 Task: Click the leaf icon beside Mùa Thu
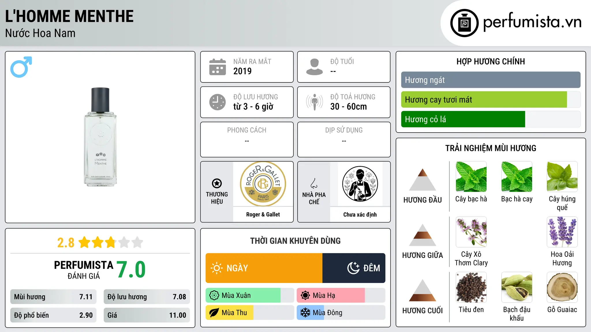[x=214, y=313]
